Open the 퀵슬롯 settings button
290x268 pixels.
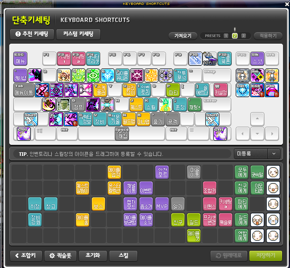pyautogui.click(x=60, y=256)
